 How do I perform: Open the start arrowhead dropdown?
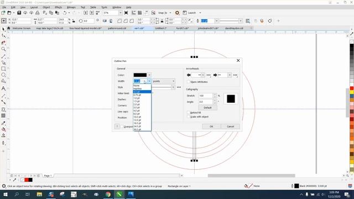[x=203, y=75]
